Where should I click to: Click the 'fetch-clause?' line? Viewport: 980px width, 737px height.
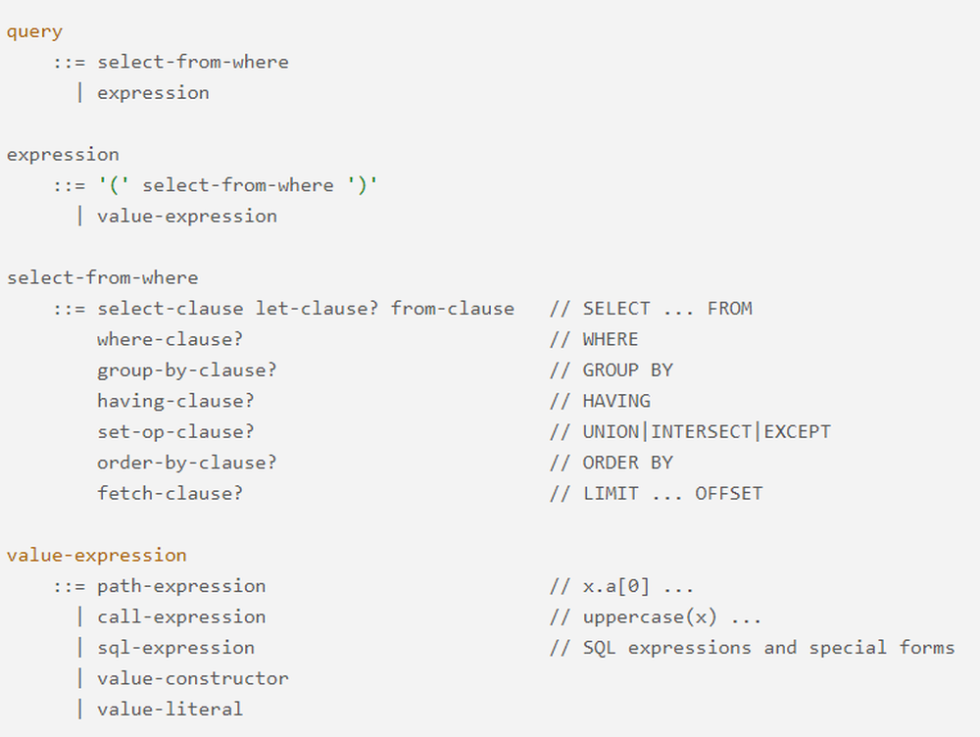(170, 493)
